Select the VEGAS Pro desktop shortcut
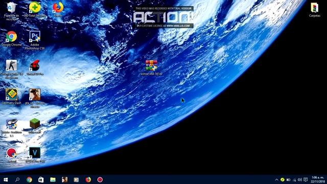Image resolution: width=327 pixels, height=184 pixels. pyautogui.click(x=35, y=155)
